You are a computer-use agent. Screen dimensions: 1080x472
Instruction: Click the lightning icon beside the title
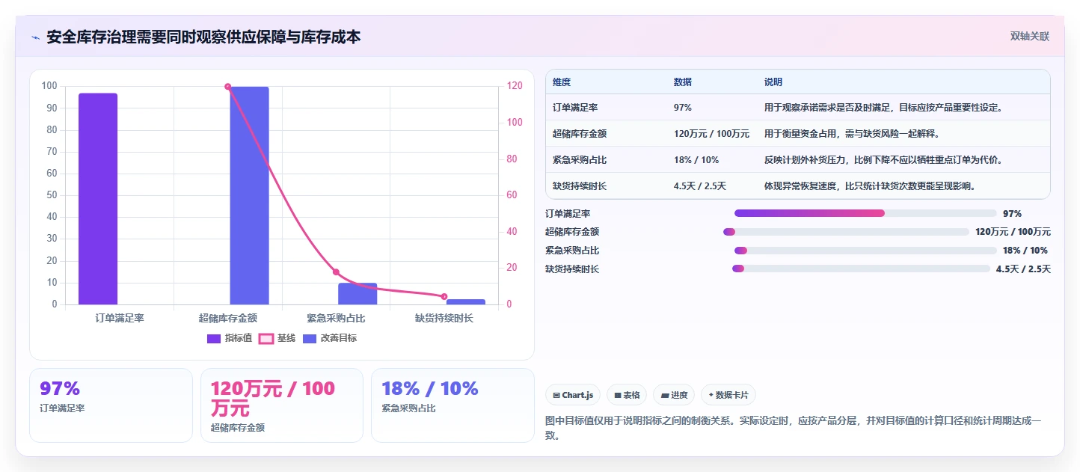(35, 37)
